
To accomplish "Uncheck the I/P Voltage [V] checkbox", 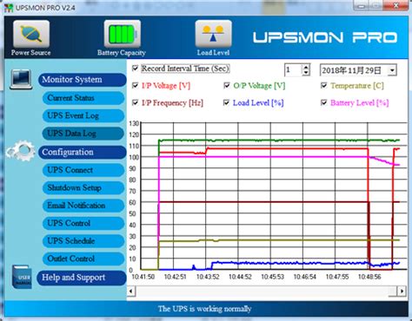I will point(135,86).
